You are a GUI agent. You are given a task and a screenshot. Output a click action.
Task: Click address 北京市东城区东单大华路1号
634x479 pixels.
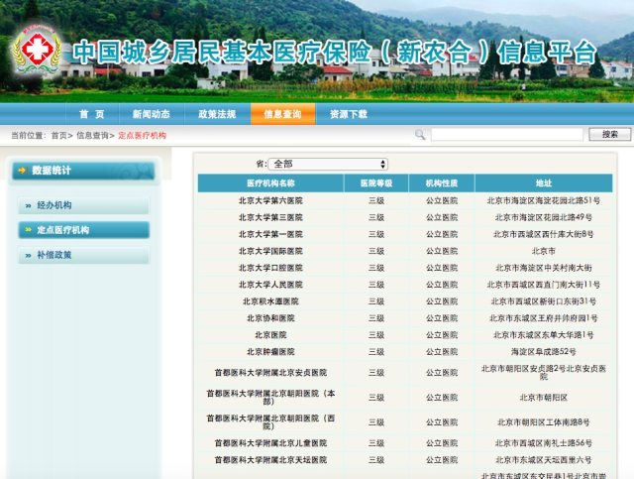pos(544,335)
